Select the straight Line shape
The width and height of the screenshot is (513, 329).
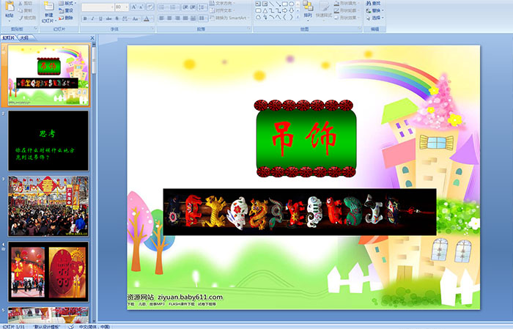tap(272, 4)
